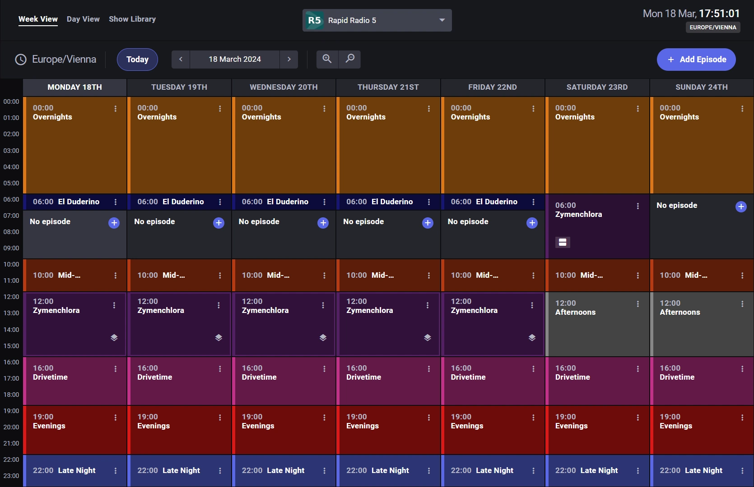The height and width of the screenshot is (487, 754).
Task: Open options menu for Thursday Drivetime
Action: coord(429,369)
